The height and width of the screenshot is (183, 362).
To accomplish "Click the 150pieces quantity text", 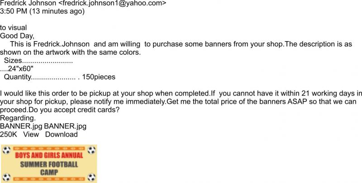I will 99,77.
